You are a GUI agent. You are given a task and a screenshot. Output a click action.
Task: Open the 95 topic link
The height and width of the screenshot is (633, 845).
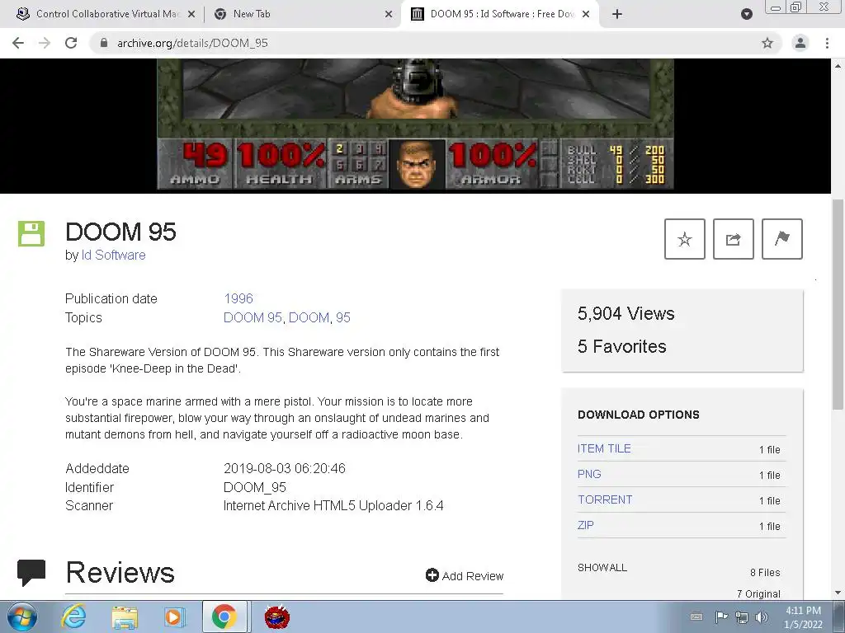coord(343,317)
